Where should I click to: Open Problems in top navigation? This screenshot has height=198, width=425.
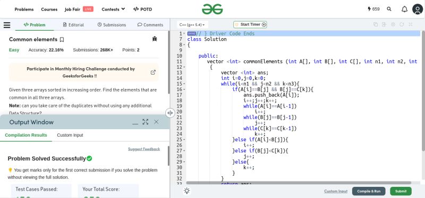tap(24, 9)
